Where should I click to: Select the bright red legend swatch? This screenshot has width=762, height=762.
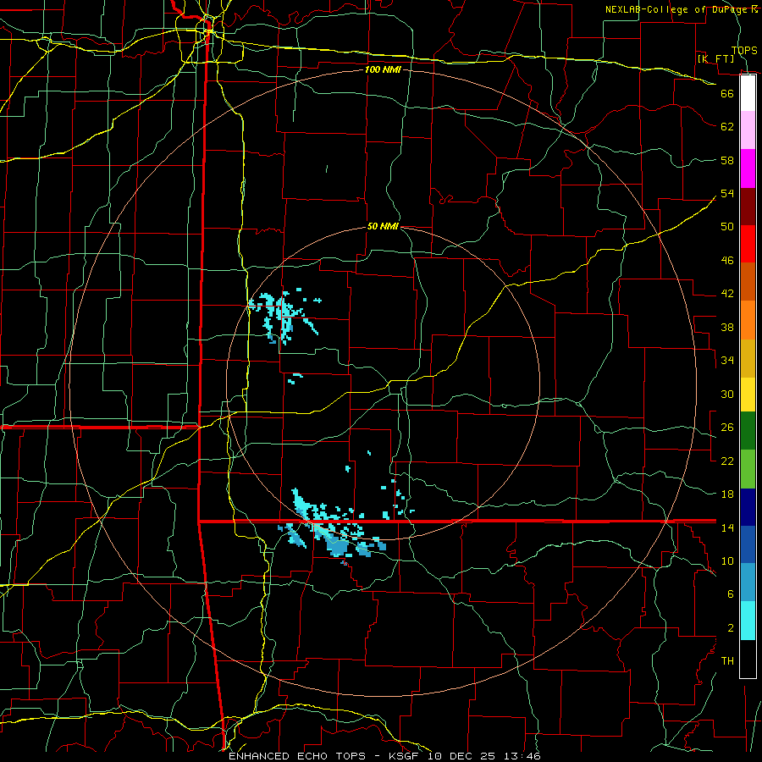748,244
